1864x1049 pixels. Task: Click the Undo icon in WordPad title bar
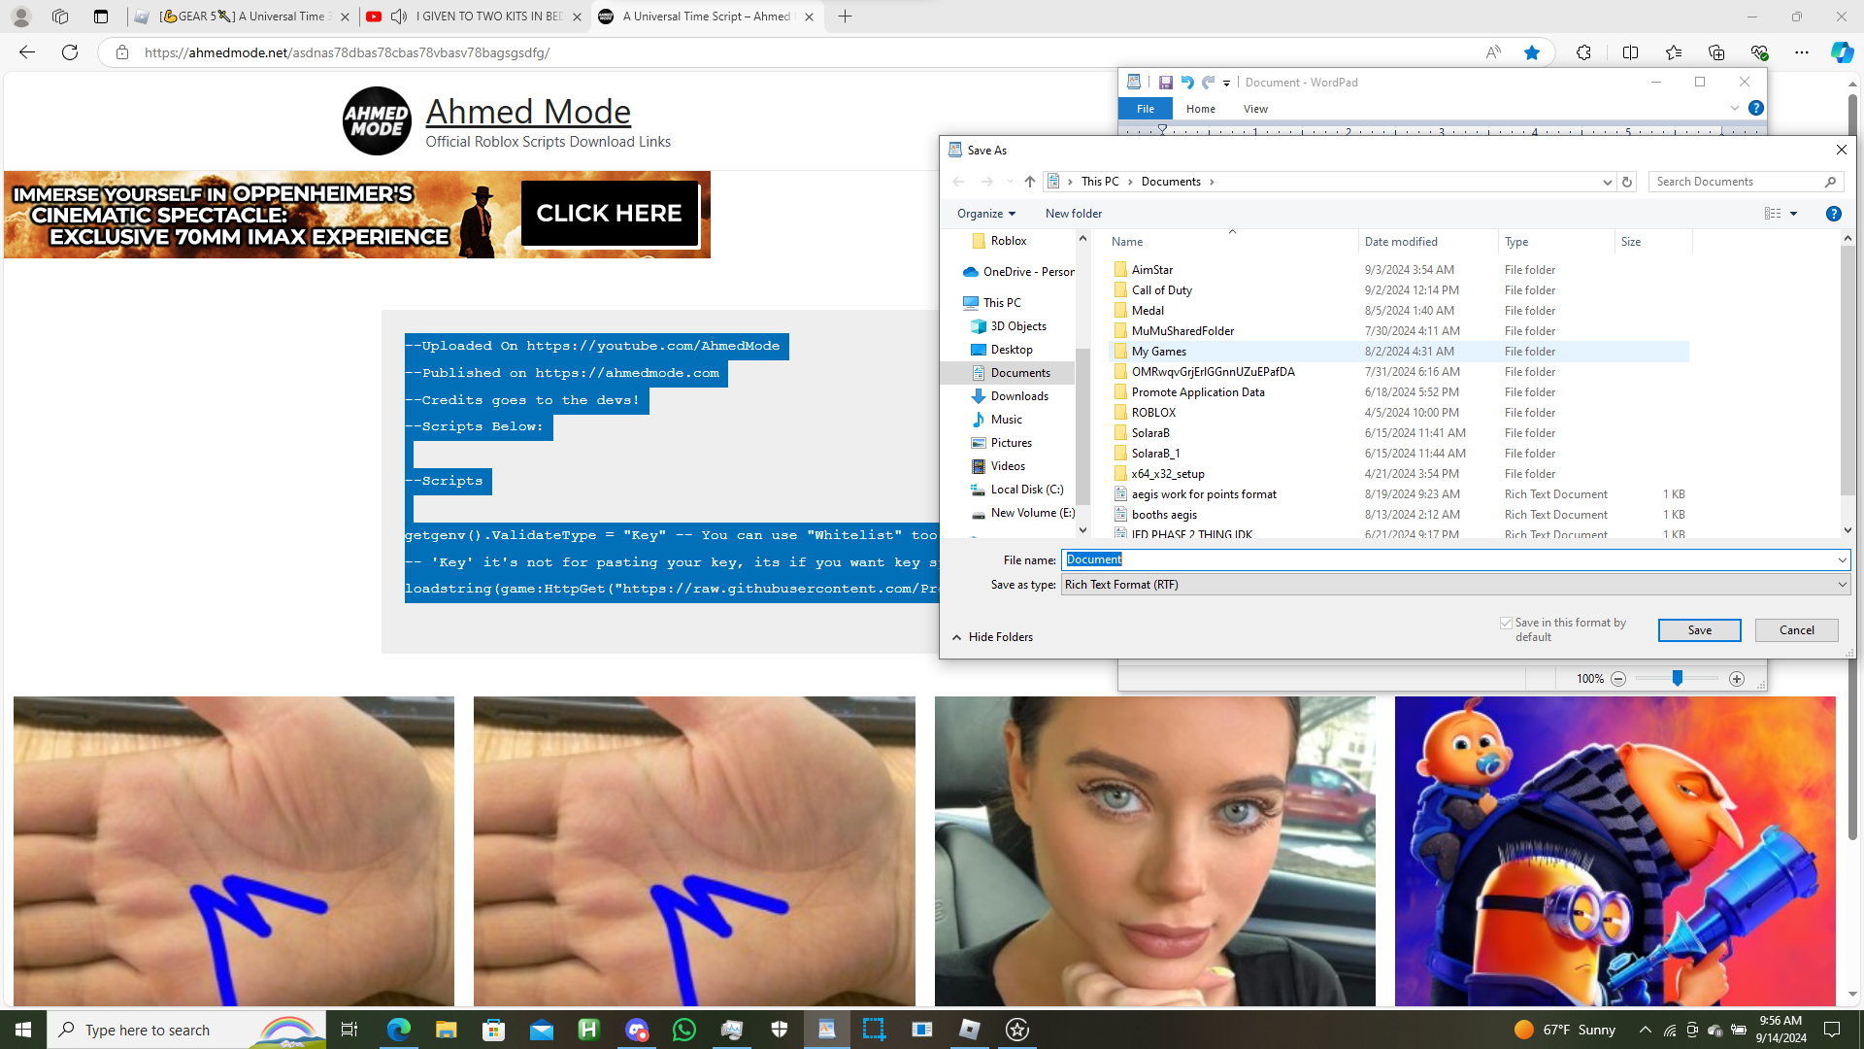click(x=1186, y=83)
